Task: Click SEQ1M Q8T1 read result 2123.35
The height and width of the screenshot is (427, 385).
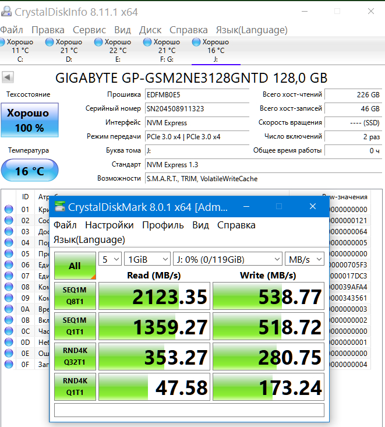Action: coord(154,296)
